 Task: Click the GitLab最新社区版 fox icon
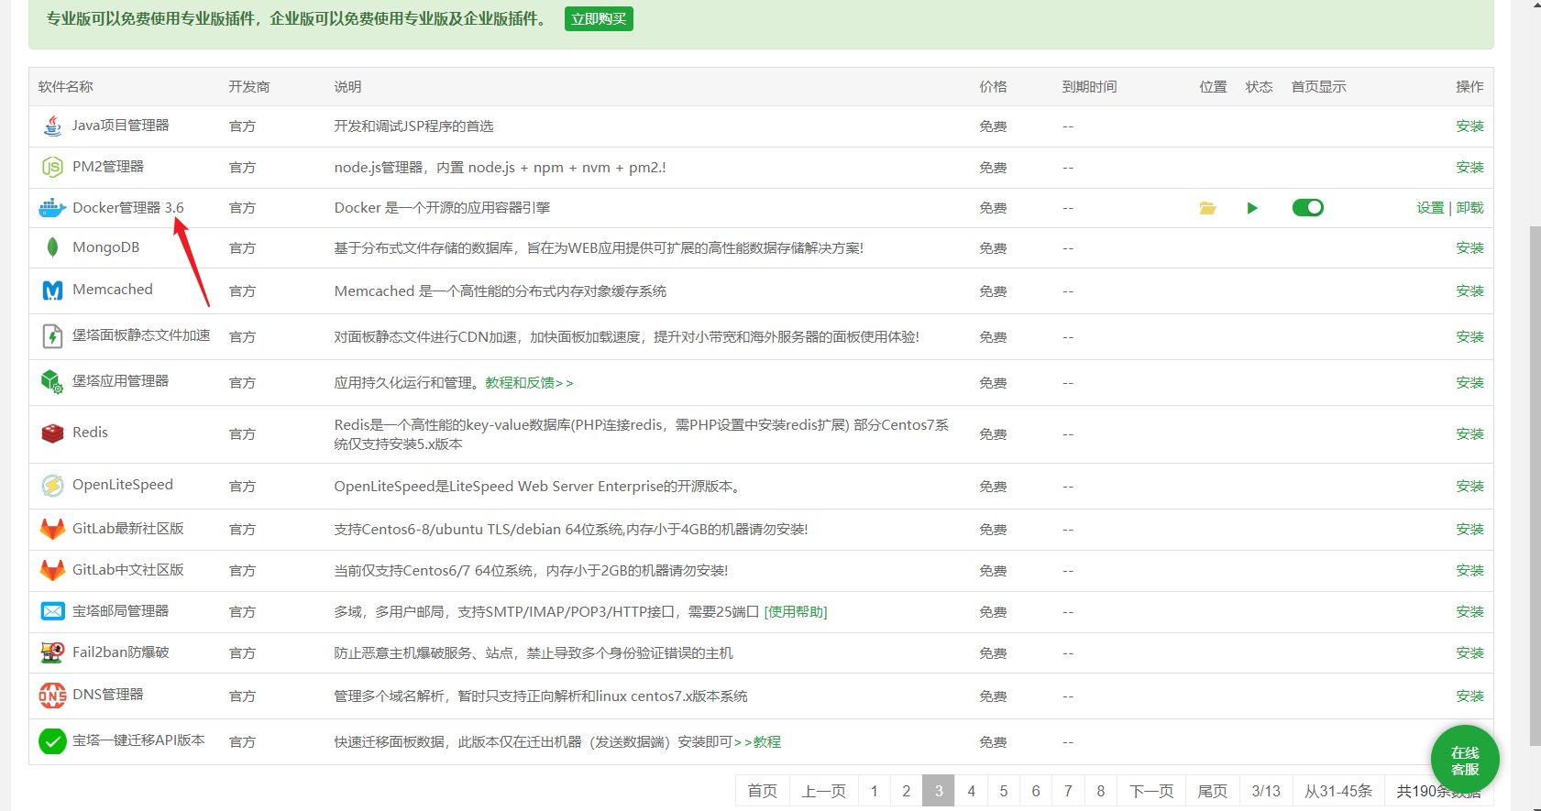click(x=52, y=529)
